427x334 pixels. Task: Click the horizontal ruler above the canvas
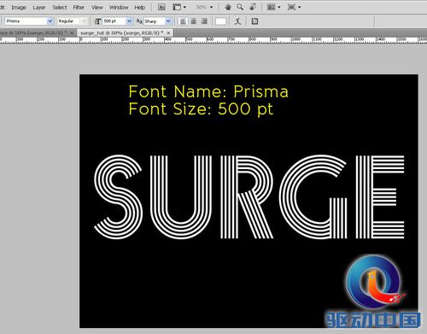click(213, 40)
